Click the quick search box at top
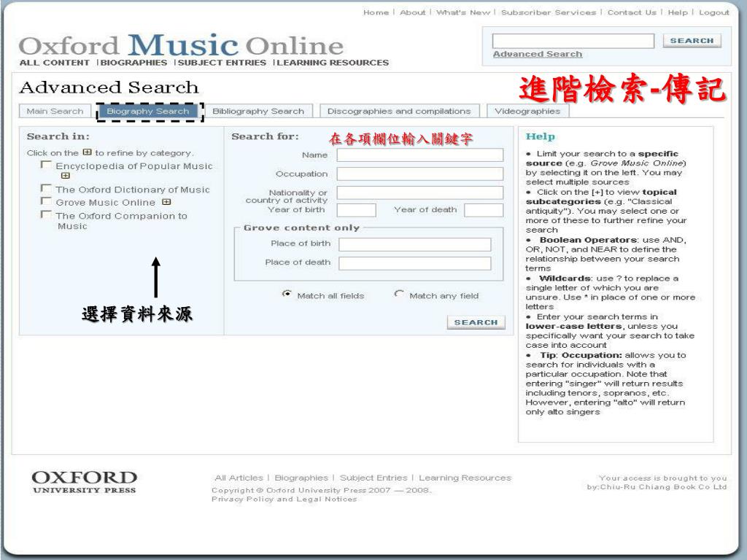The image size is (747, 560). tap(573, 41)
